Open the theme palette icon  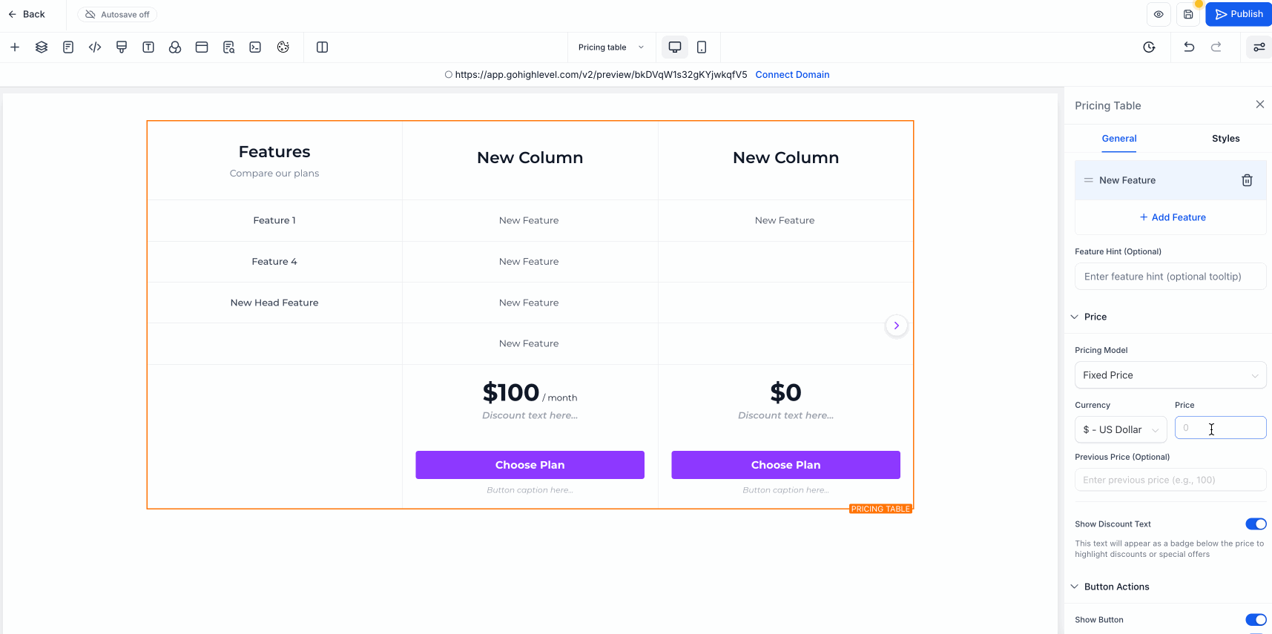[x=283, y=47]
